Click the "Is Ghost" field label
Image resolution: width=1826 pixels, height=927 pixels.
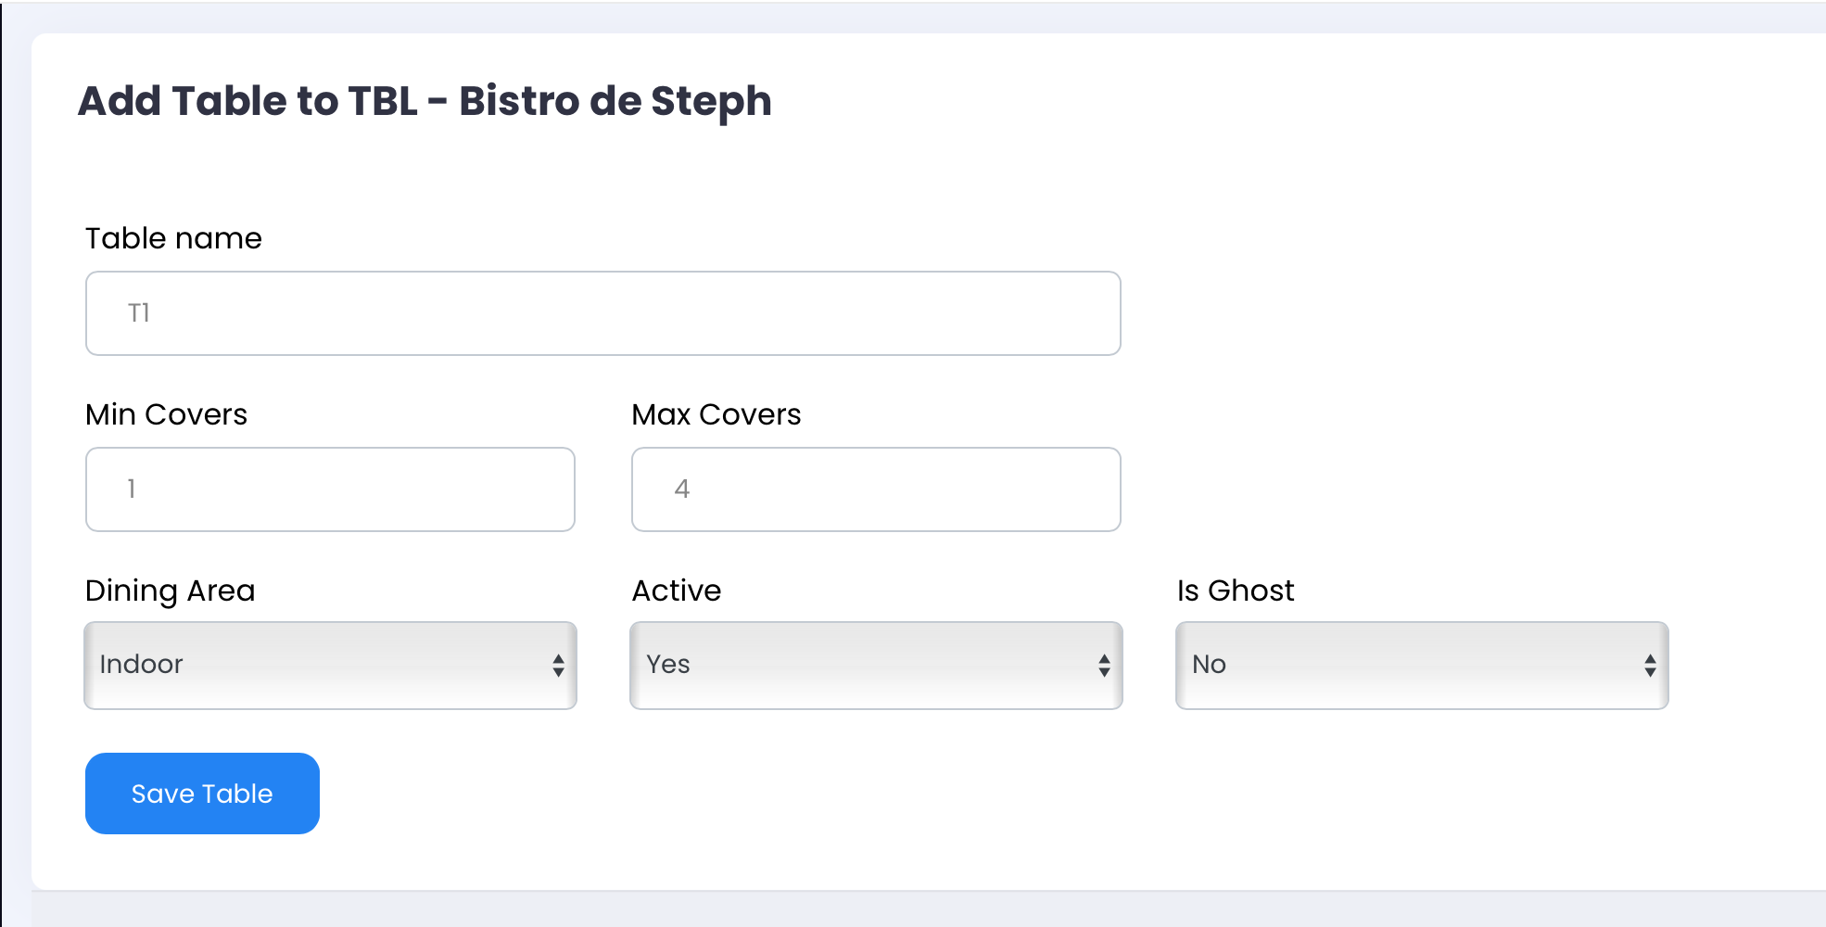(1235, 590)
